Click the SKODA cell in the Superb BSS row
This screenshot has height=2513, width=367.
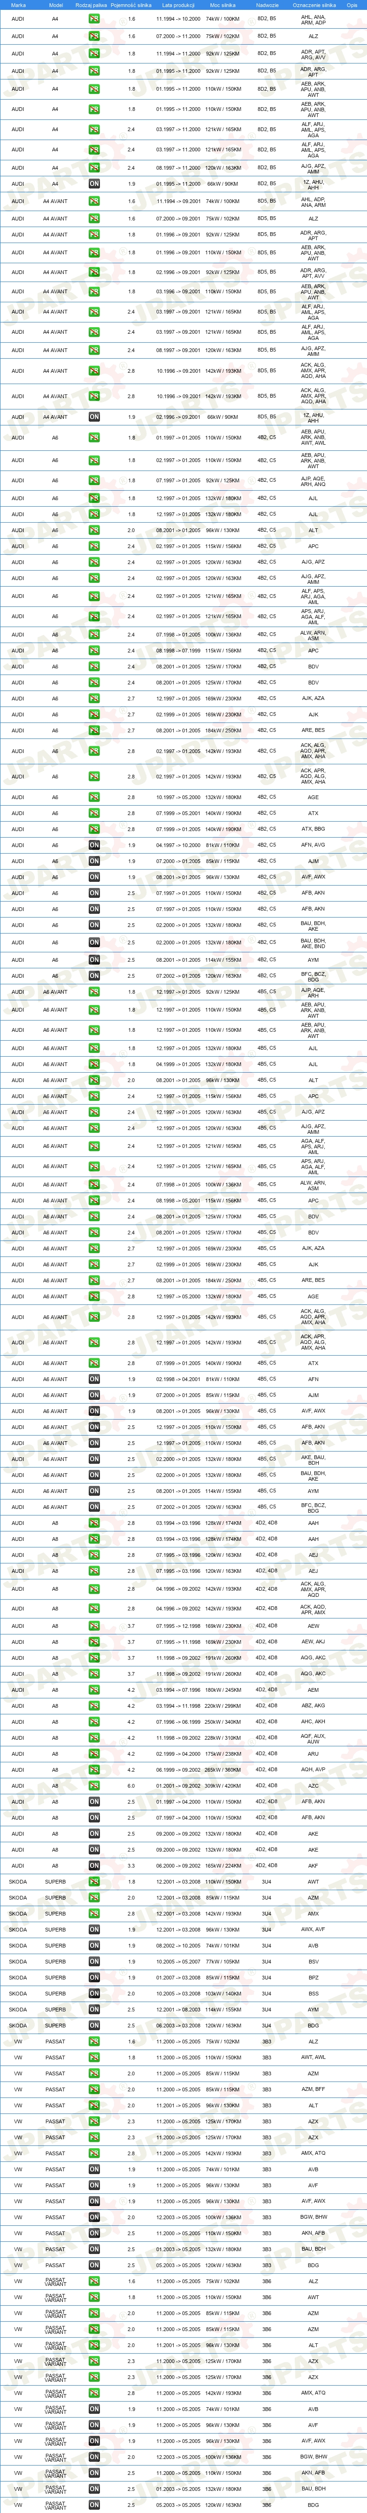pos(18,1993)
